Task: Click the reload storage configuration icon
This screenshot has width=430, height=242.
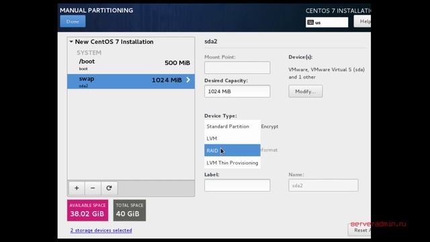Action: click(109, 188)
